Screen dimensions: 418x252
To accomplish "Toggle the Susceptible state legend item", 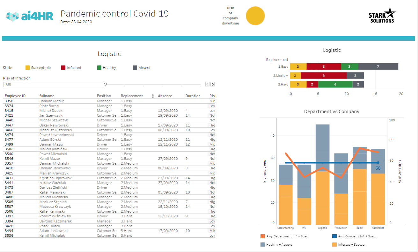I will (x=38, y=68).
